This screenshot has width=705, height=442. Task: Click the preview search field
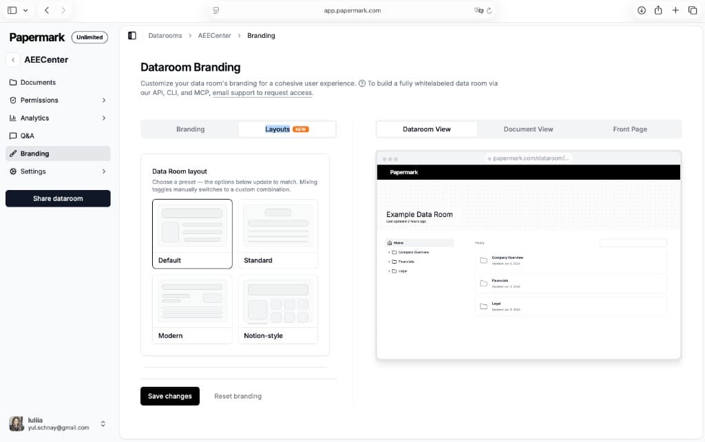click(633, 243)
